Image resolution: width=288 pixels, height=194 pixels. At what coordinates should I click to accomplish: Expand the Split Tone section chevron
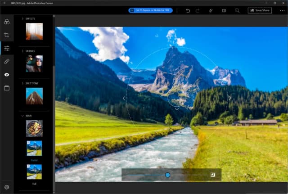(x=22, y=83)
